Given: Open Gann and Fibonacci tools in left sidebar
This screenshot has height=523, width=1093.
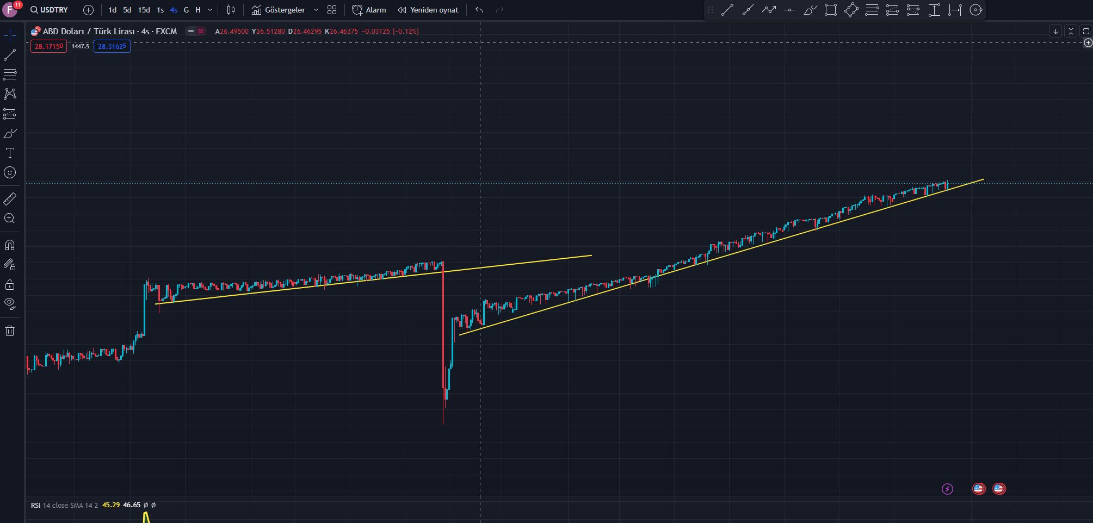Looking at the screenshot, I should click(x=10, y=74).
